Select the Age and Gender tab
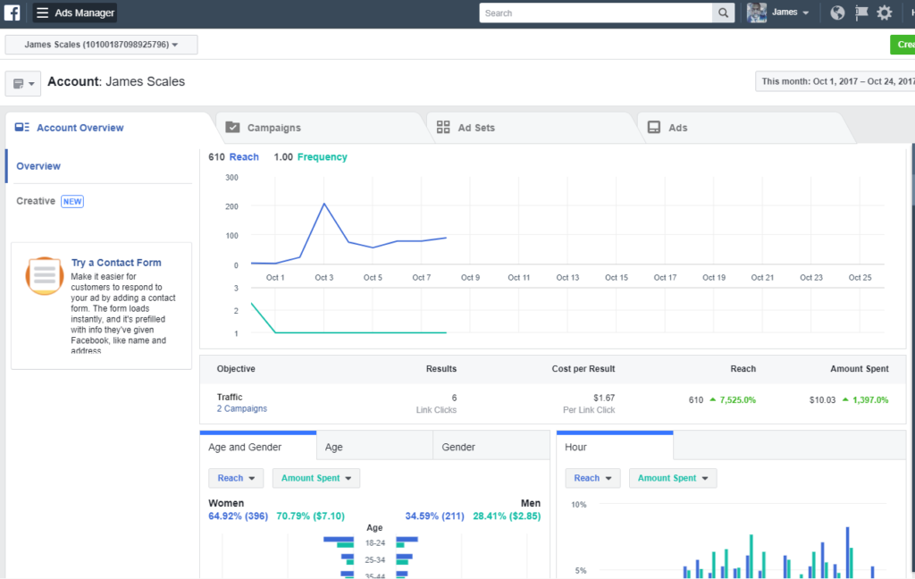The width and height of the screenshot is (915, 579). pyautogui.click(x=258, y=447)
